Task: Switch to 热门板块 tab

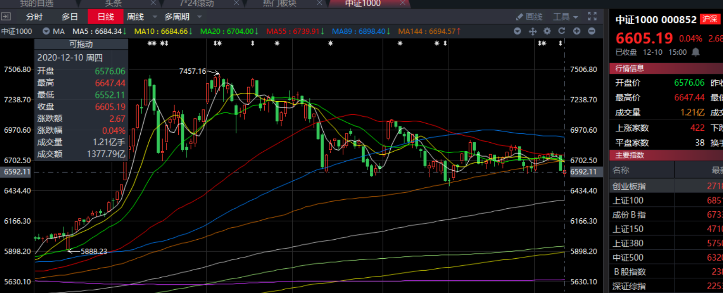Action: click(280, 3)
